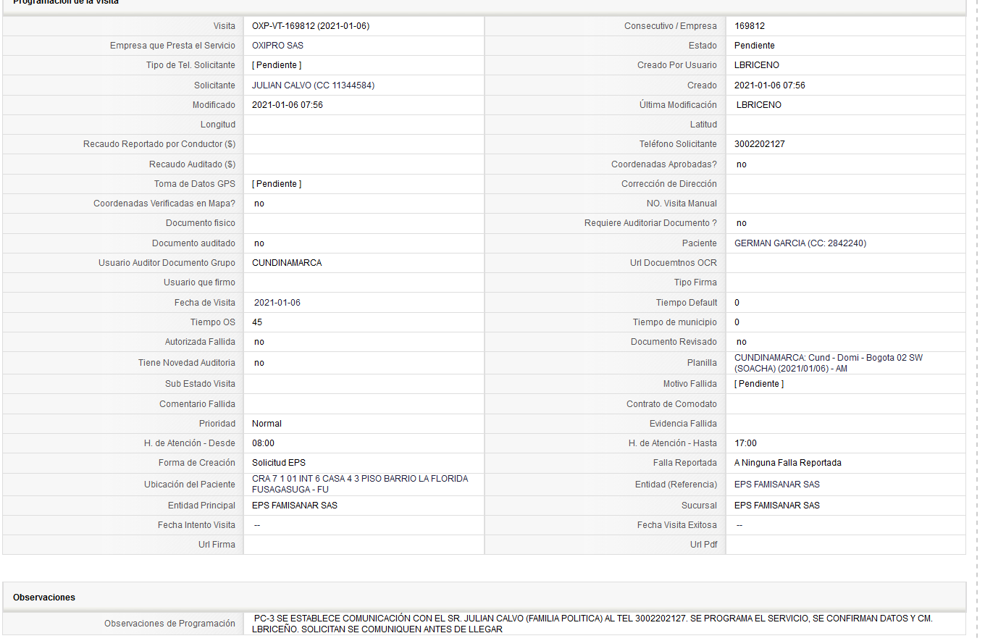Click Teléfono Solicitante number 3002202127
This screenshot has height=641, width=985.
[760, 144]
